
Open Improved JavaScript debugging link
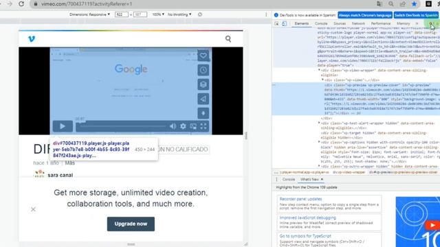(307, 217)
